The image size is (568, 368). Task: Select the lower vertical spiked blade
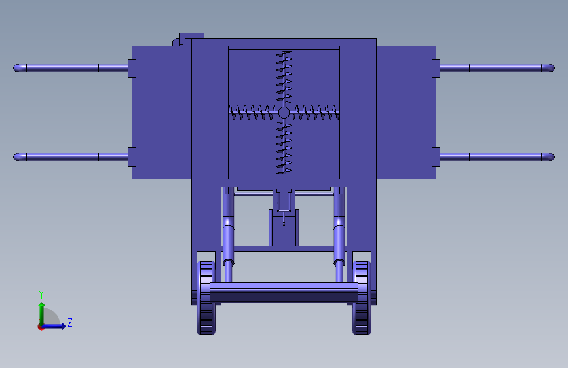point(284,147)
